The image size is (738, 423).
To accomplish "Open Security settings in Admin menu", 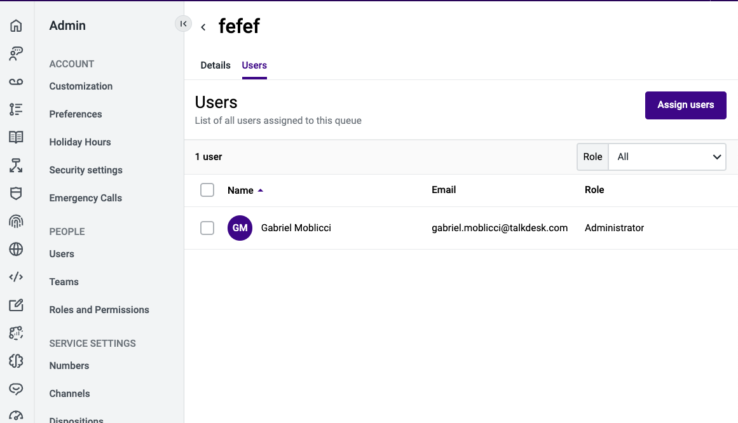I will coord(86,170).
